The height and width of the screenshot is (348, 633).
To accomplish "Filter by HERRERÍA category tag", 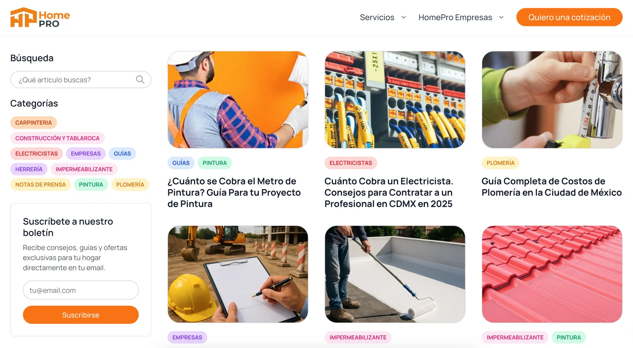I will (x=29, y=169).
